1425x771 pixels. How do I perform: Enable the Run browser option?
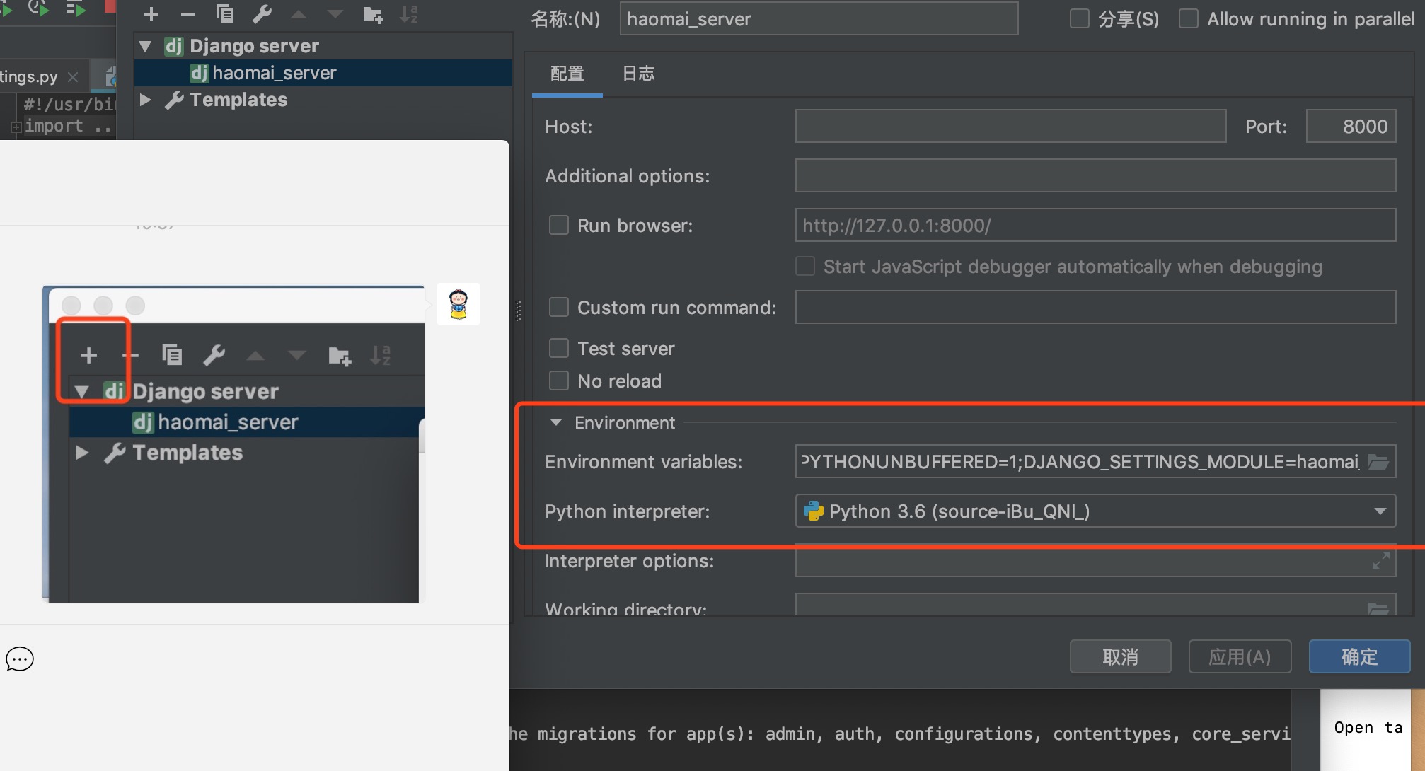(x=559, y=225)
